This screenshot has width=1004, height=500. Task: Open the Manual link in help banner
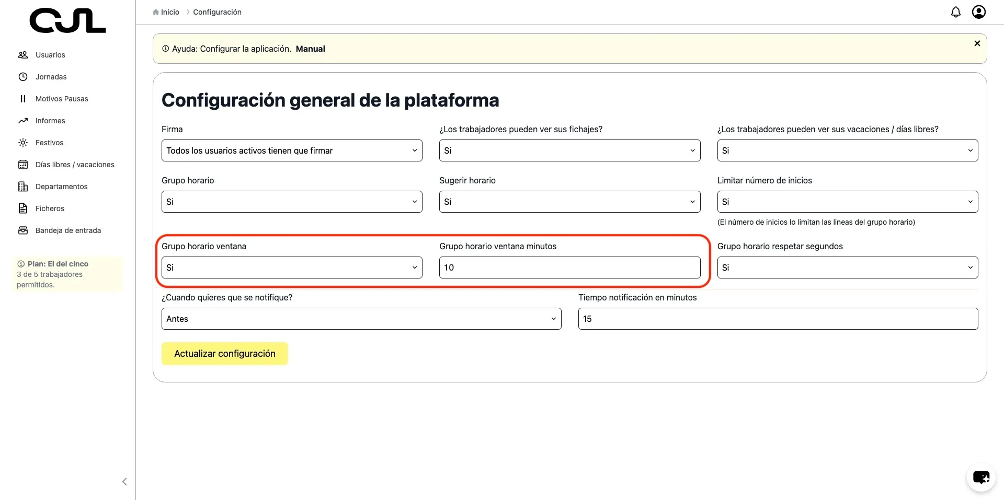click(310, 49)
